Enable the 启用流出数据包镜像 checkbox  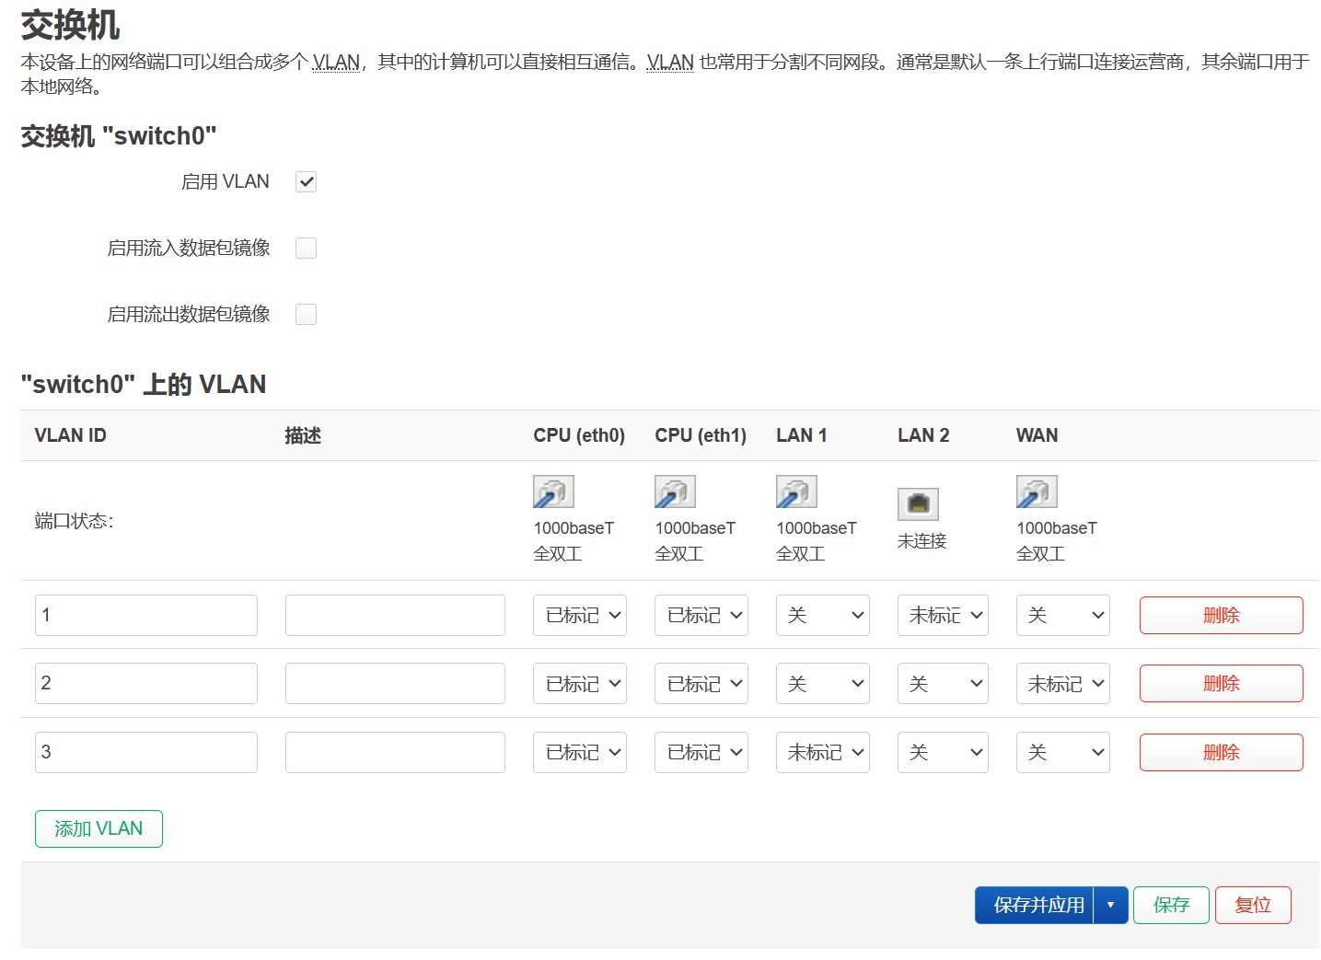(306, 315)
